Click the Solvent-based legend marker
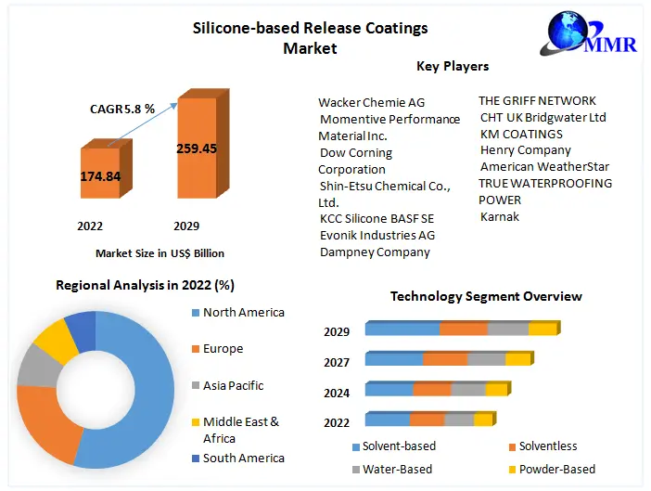The width and height of the screenshot is (651, 491). pos(356,446)
